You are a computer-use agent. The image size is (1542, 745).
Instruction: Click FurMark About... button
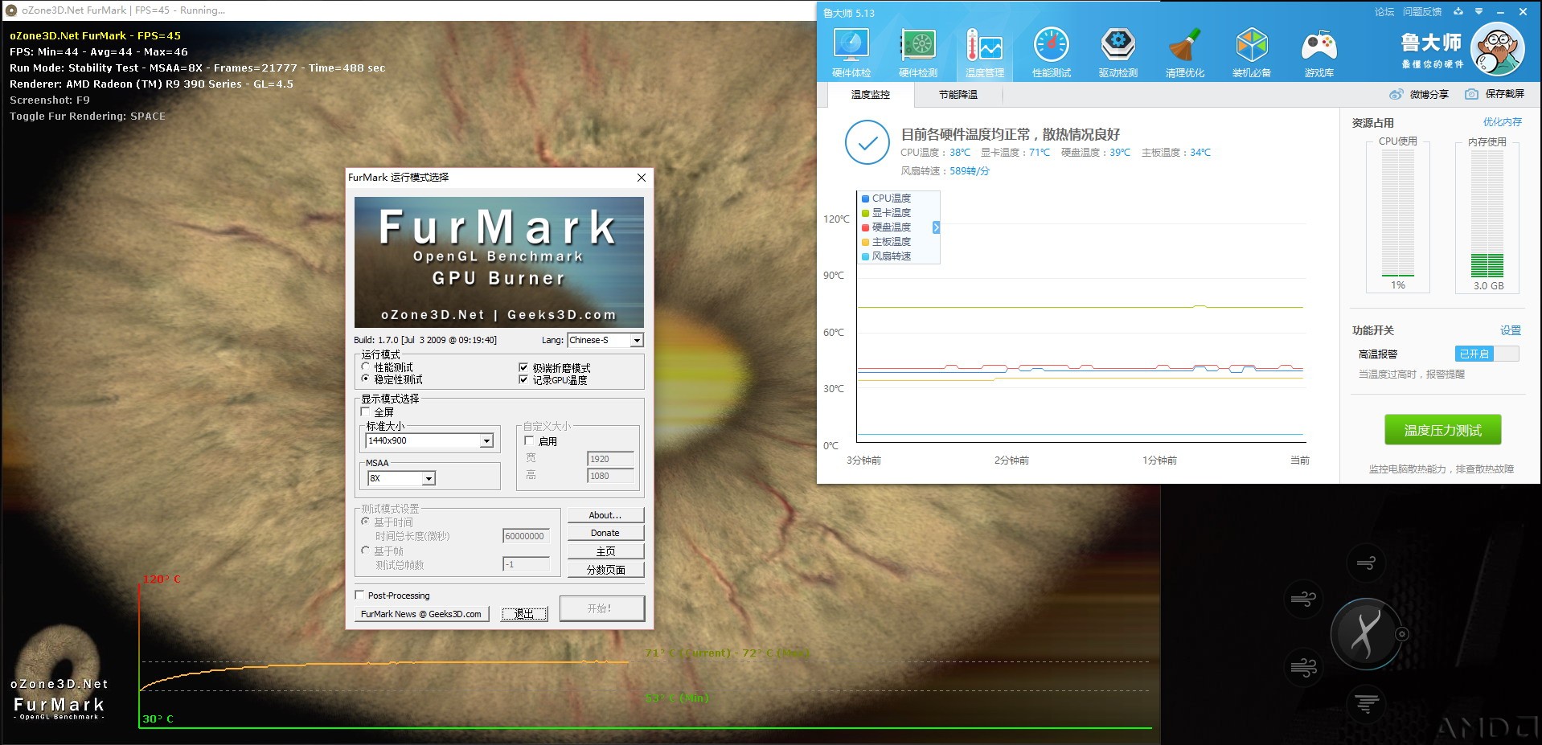pos(605,515)
